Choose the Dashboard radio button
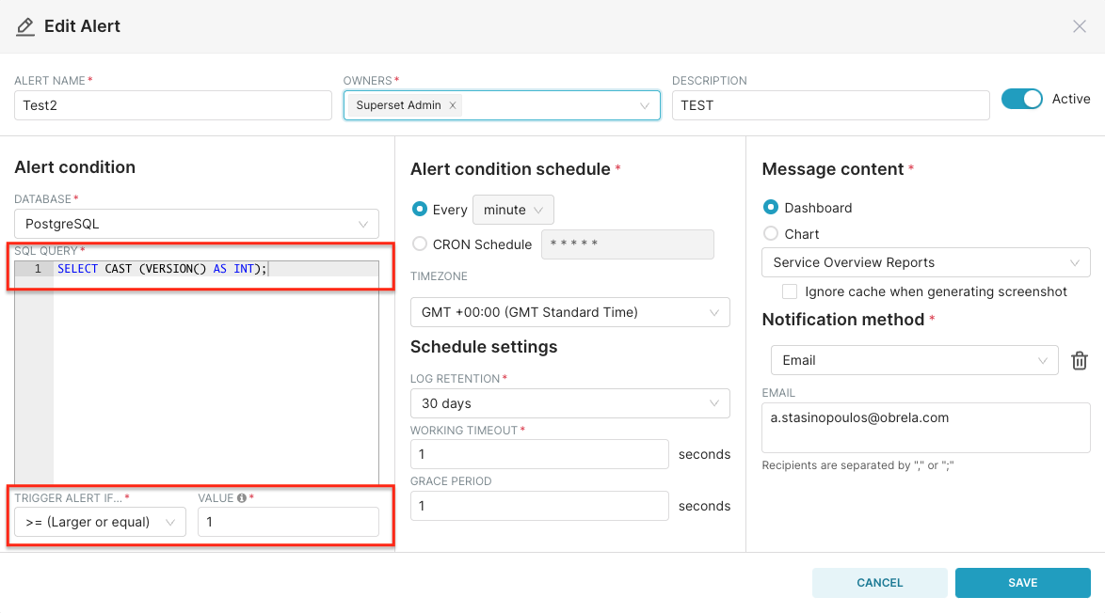The image size is (1105, 613). (771, 208)
